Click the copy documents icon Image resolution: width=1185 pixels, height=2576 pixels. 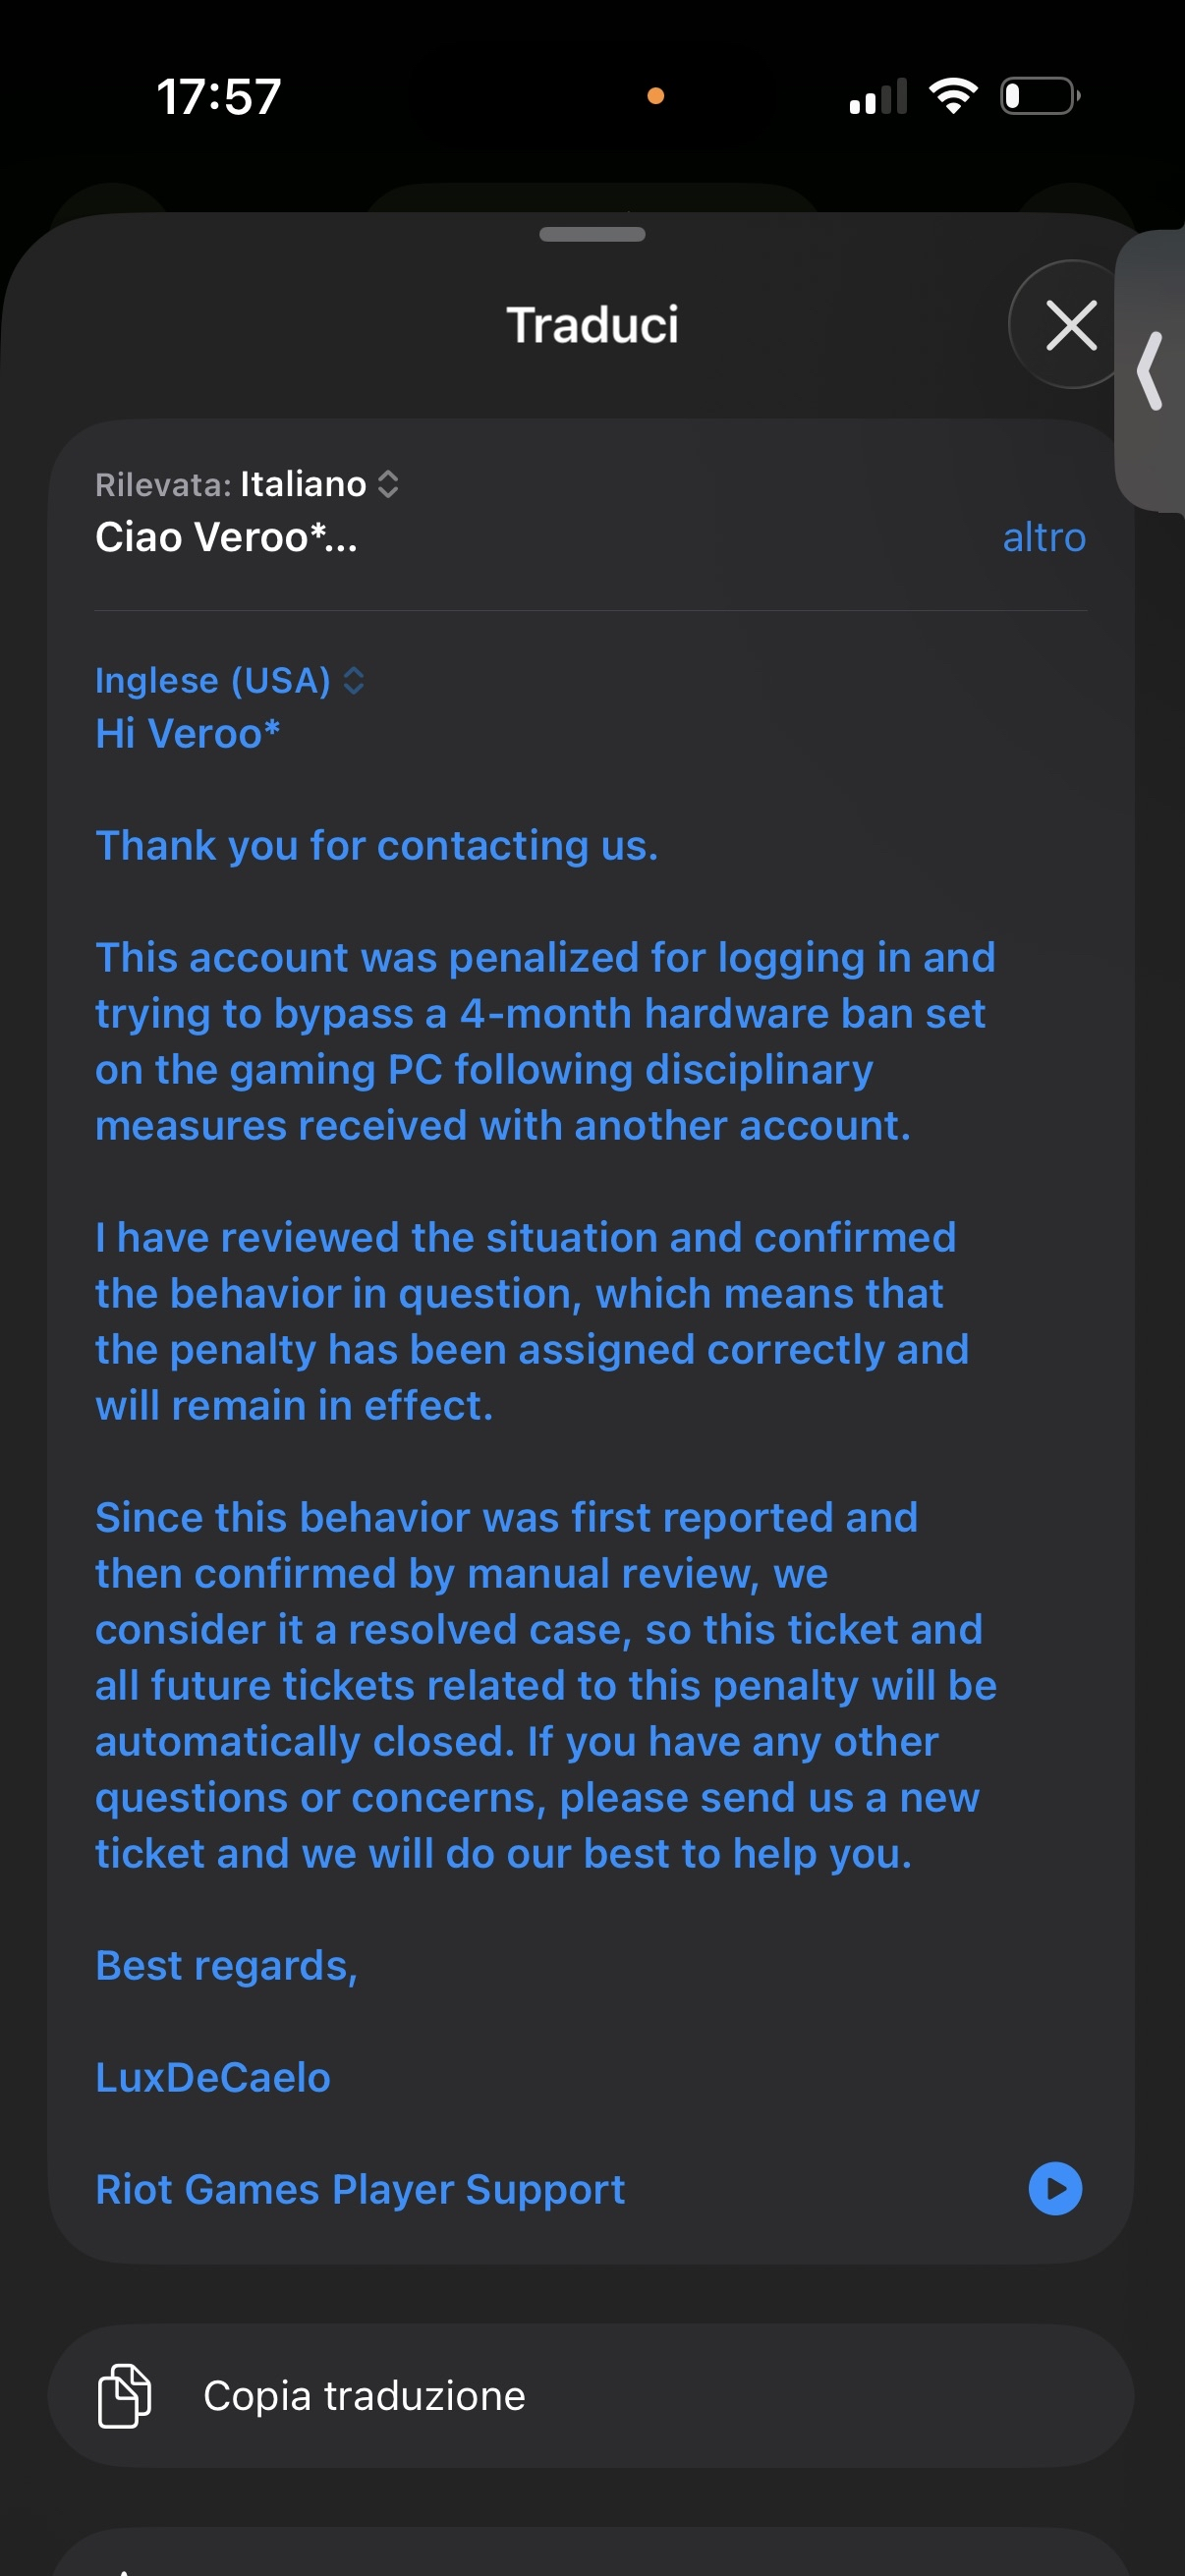pyautogui.click(x=124, y=2395)
